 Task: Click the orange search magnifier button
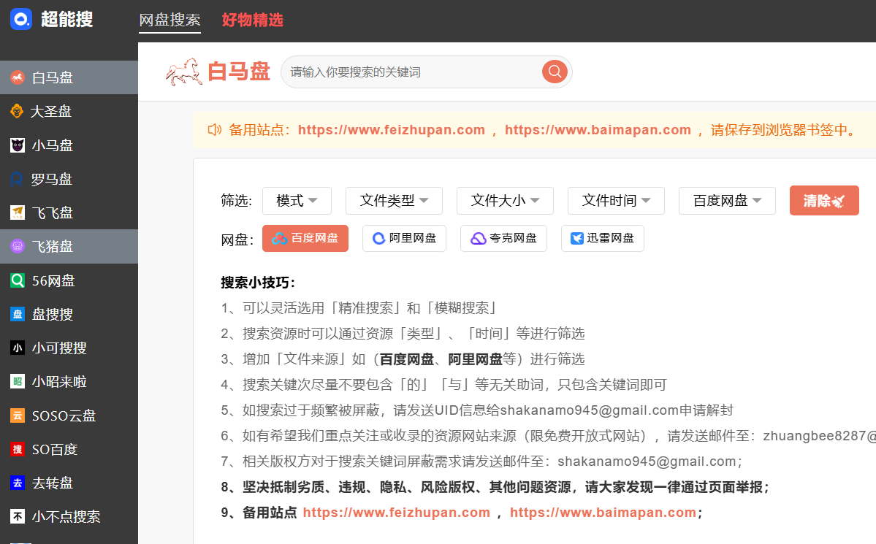coord(555,72)
